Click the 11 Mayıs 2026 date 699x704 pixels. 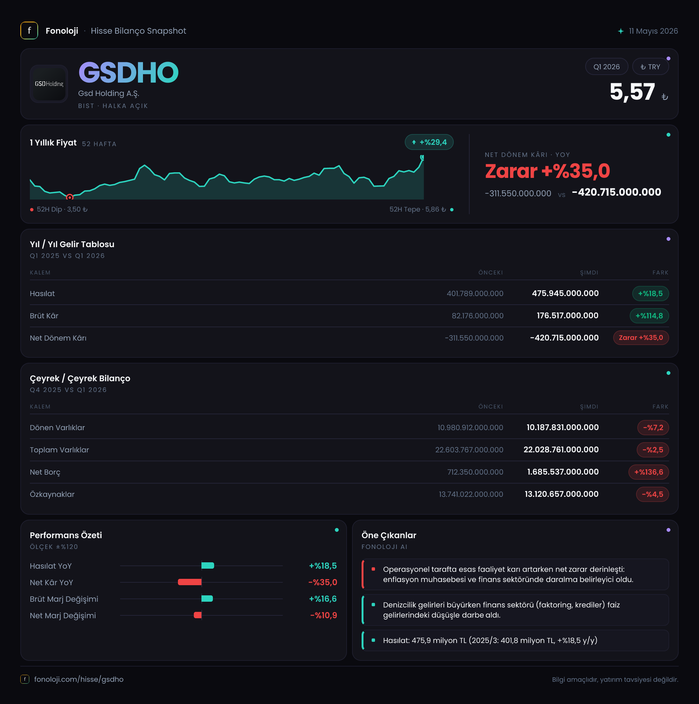(653, 31)
